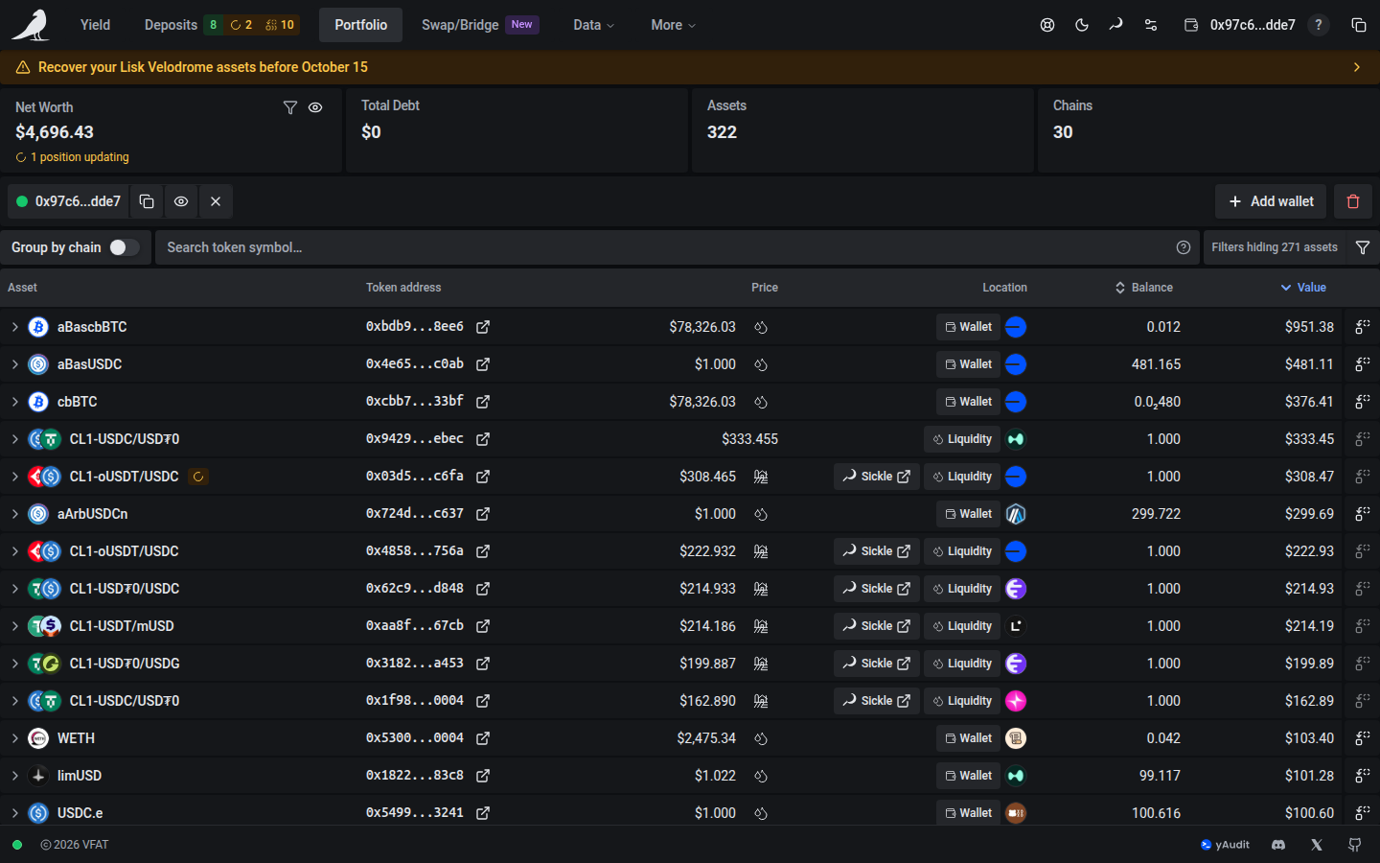Copy wallet address icon in top header

tap(1359, 25)
